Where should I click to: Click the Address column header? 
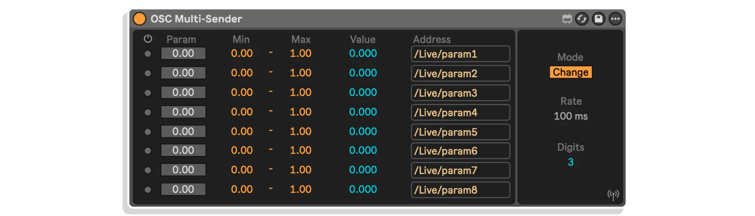[432, 39]
